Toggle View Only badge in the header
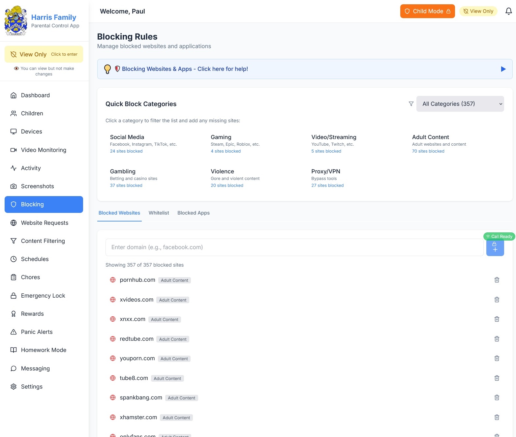The width and height of the screenshot is (516, 437). tap(478, 11)
